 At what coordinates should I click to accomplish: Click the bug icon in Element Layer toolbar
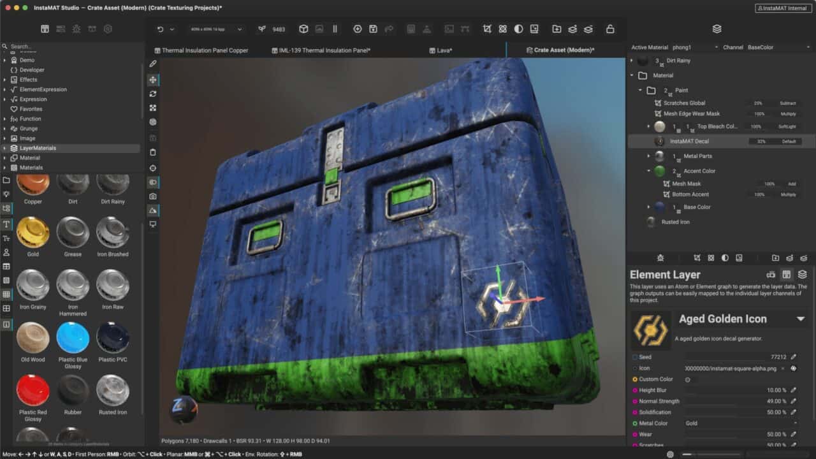(660, 258)
